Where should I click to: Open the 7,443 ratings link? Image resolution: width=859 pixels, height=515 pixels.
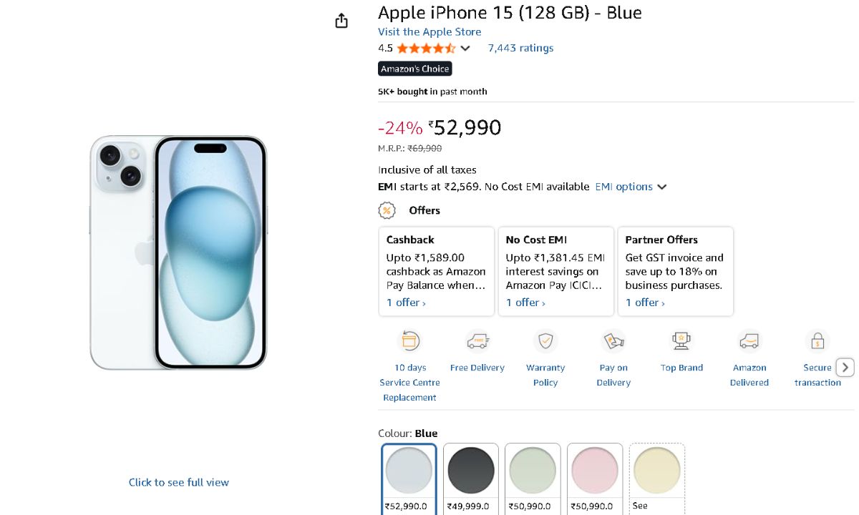point(520,48)
